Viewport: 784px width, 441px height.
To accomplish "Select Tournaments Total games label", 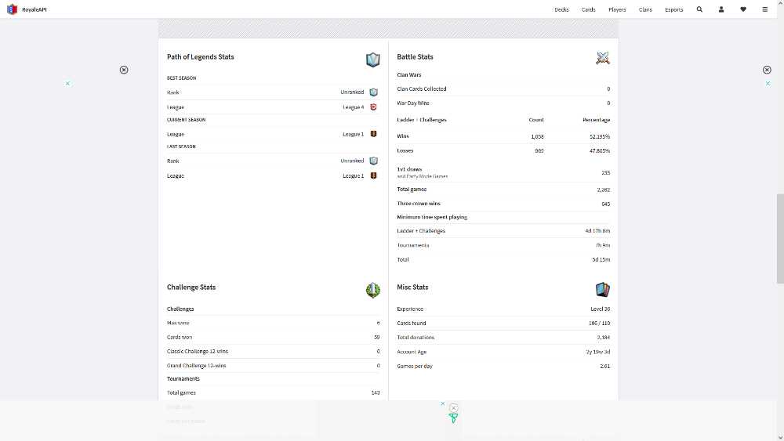I will (x=182, y=393).
